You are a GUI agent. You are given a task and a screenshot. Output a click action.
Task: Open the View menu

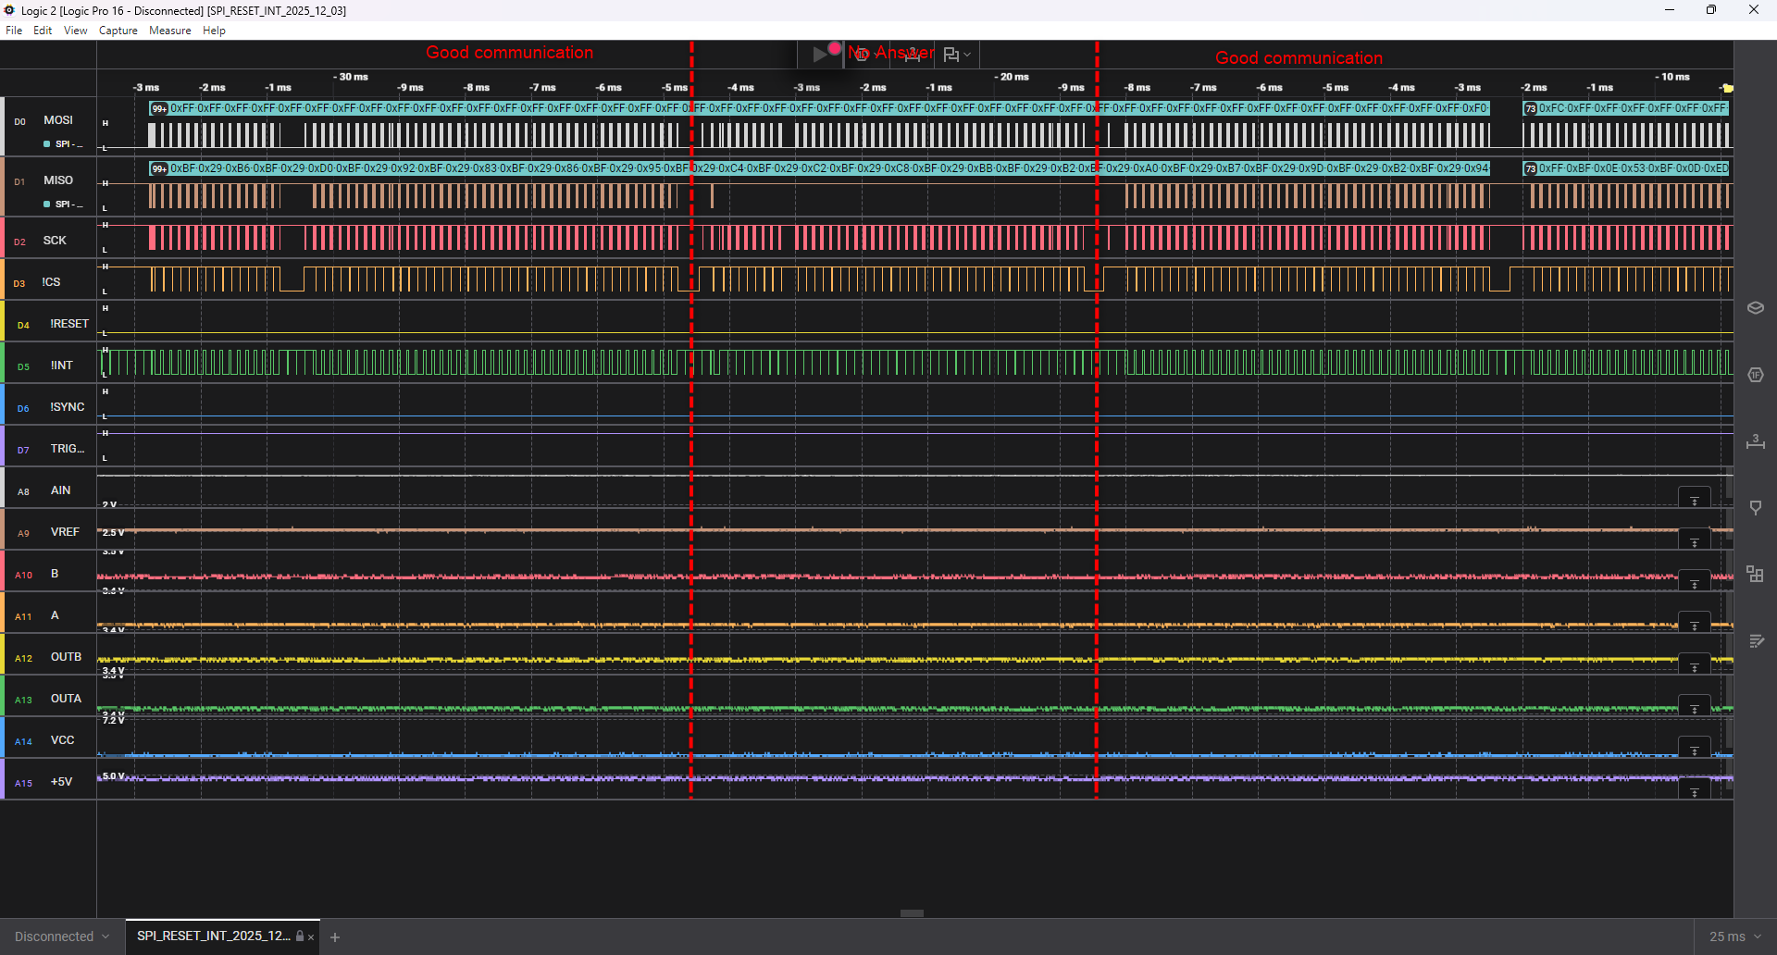[x=76, y=31]
